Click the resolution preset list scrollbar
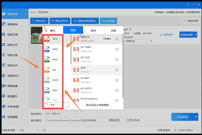The image size is (202, 135). pos(123,66)
